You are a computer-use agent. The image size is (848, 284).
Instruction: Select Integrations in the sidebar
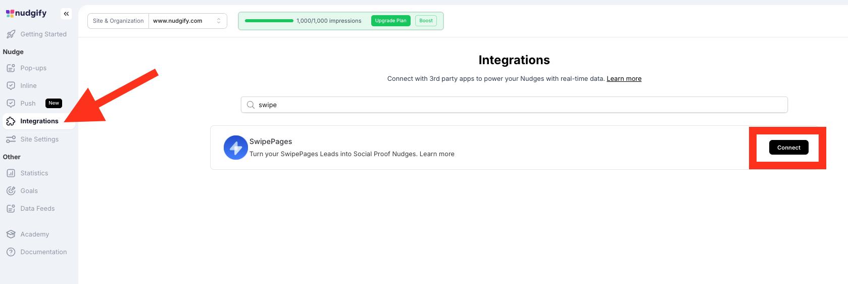point(39,121)
